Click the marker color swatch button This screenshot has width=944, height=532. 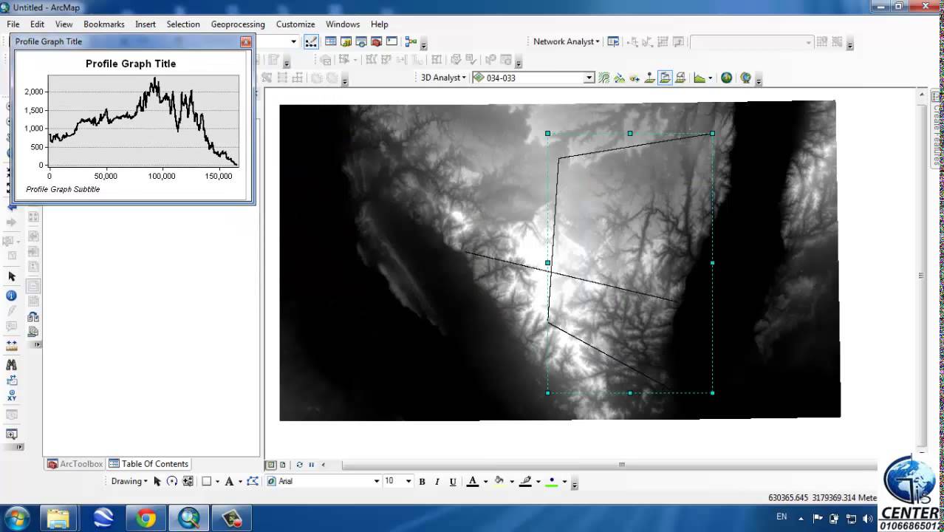click(551, 482)
